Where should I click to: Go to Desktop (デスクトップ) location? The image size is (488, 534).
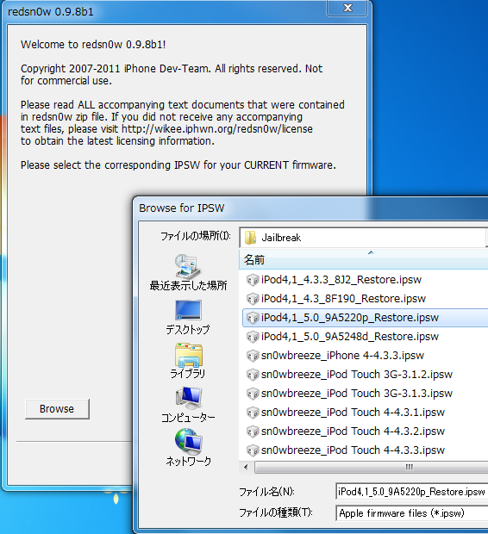coord(188,318)
